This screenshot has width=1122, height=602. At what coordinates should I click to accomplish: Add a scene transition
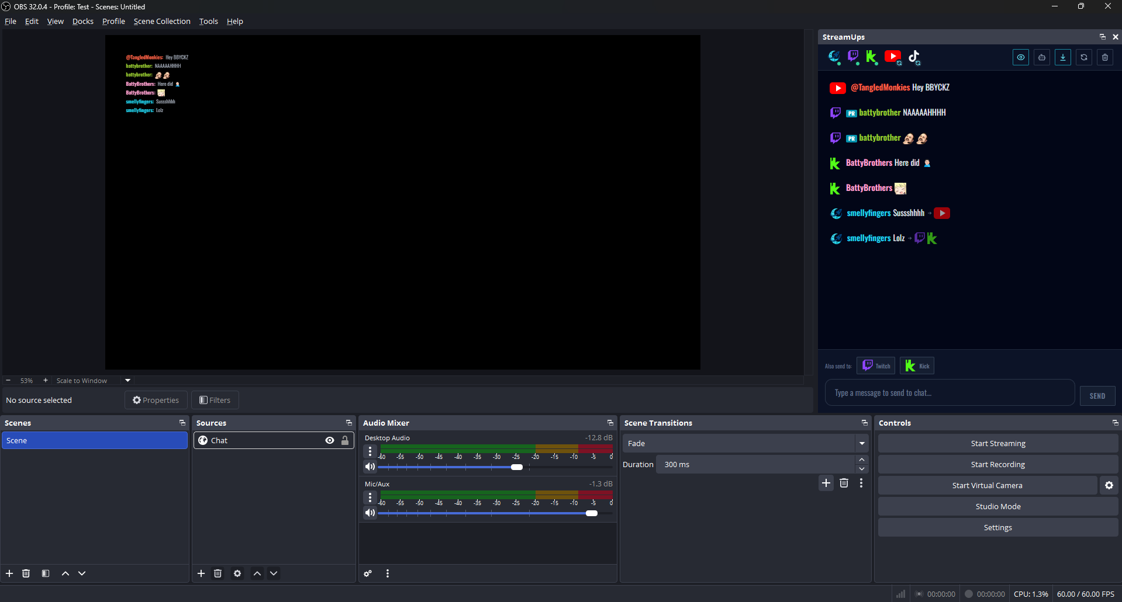tap(826, 483)
